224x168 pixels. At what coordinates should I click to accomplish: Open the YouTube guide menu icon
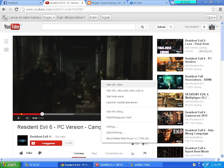pyautogui.click(x=6, y=41)
